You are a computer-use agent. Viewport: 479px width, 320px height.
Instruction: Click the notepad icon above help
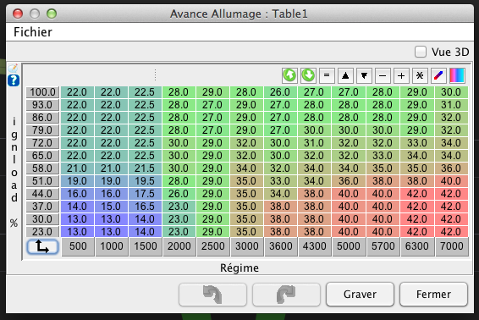click(x=14, y=68)
